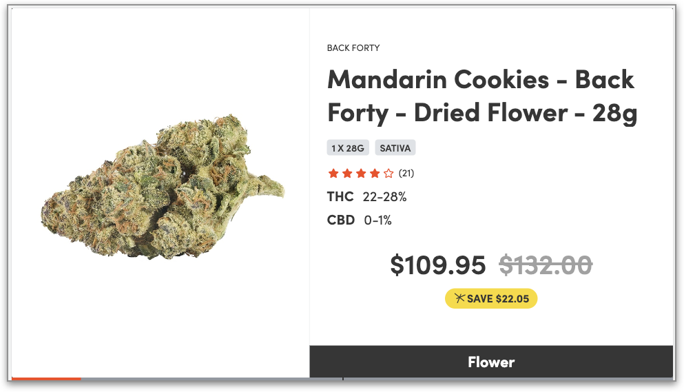Click the first orange rating star
This screenshot has width=684, height=392.
(333, 174)
